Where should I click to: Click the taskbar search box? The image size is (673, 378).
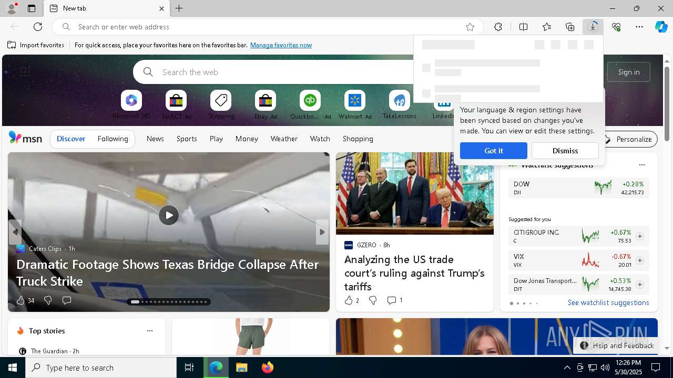click(101, 367)
